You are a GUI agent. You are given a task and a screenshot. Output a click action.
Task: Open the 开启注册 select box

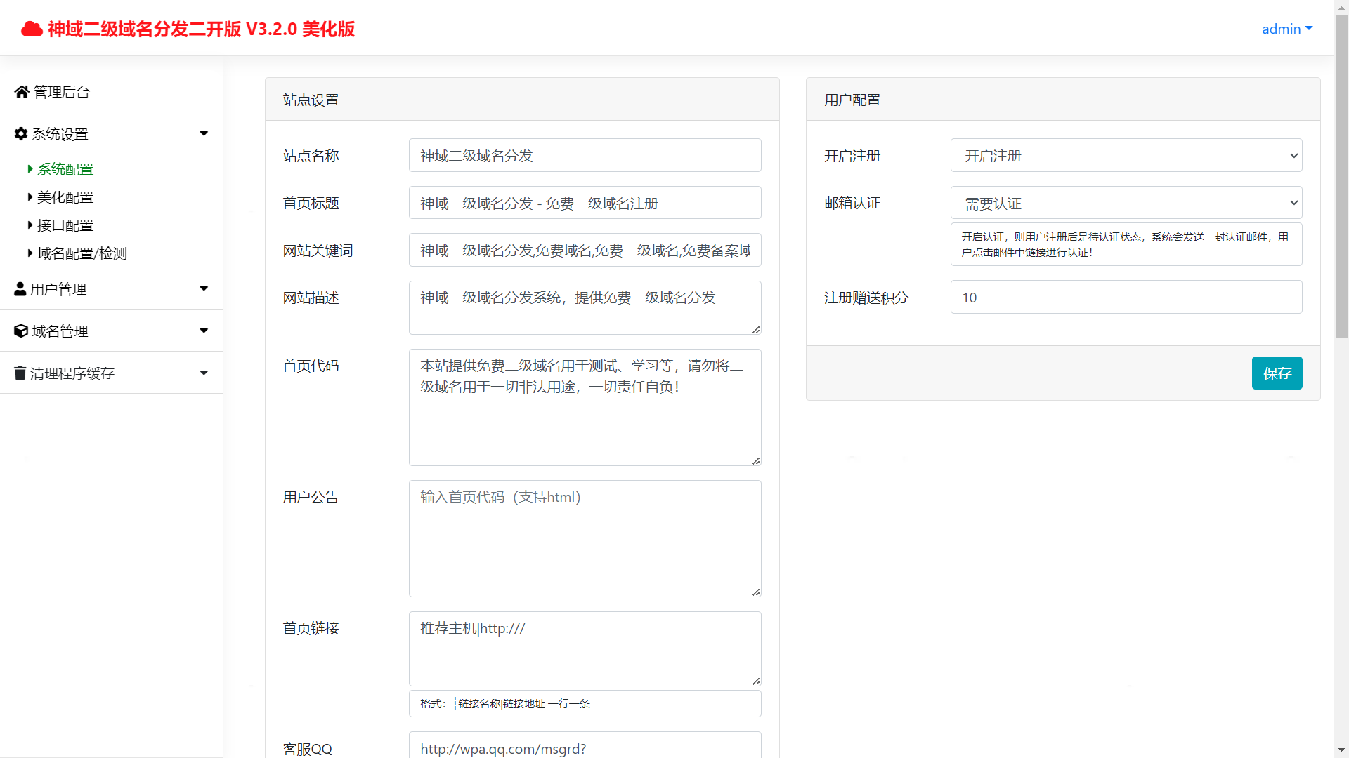(x=1126, y=156)
